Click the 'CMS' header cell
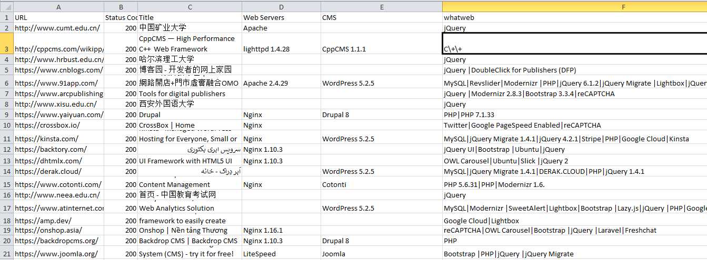Viewport: 707px width, 260px height. [x=382, y=17]
